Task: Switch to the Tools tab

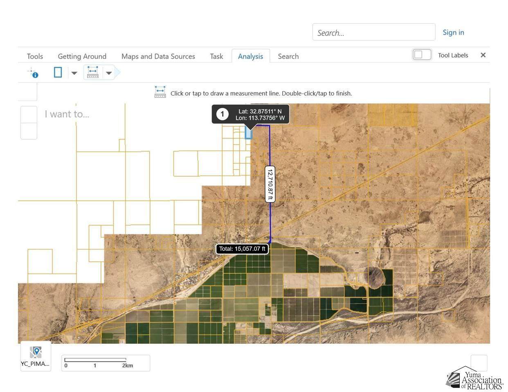Action: click(35, 56)
